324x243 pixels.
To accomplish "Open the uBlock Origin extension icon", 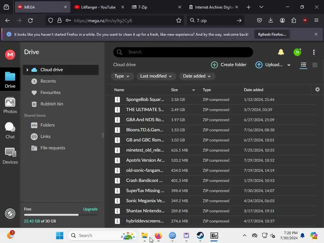I will point(305,20).
